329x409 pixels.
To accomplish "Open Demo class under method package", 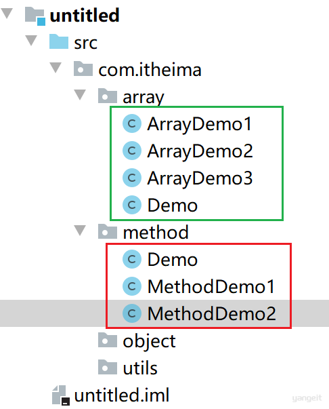I will [173, 260].
